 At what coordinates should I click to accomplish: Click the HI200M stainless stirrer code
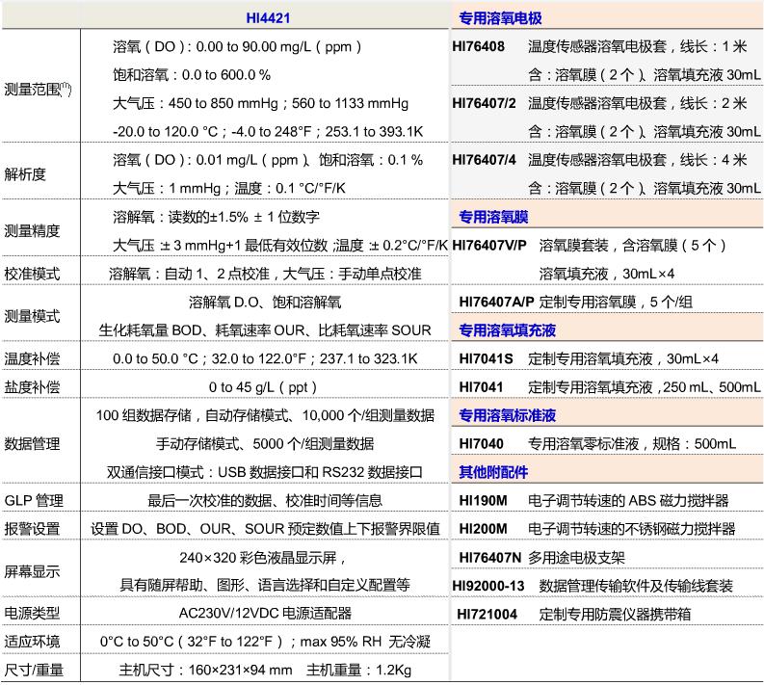point(484,529)
